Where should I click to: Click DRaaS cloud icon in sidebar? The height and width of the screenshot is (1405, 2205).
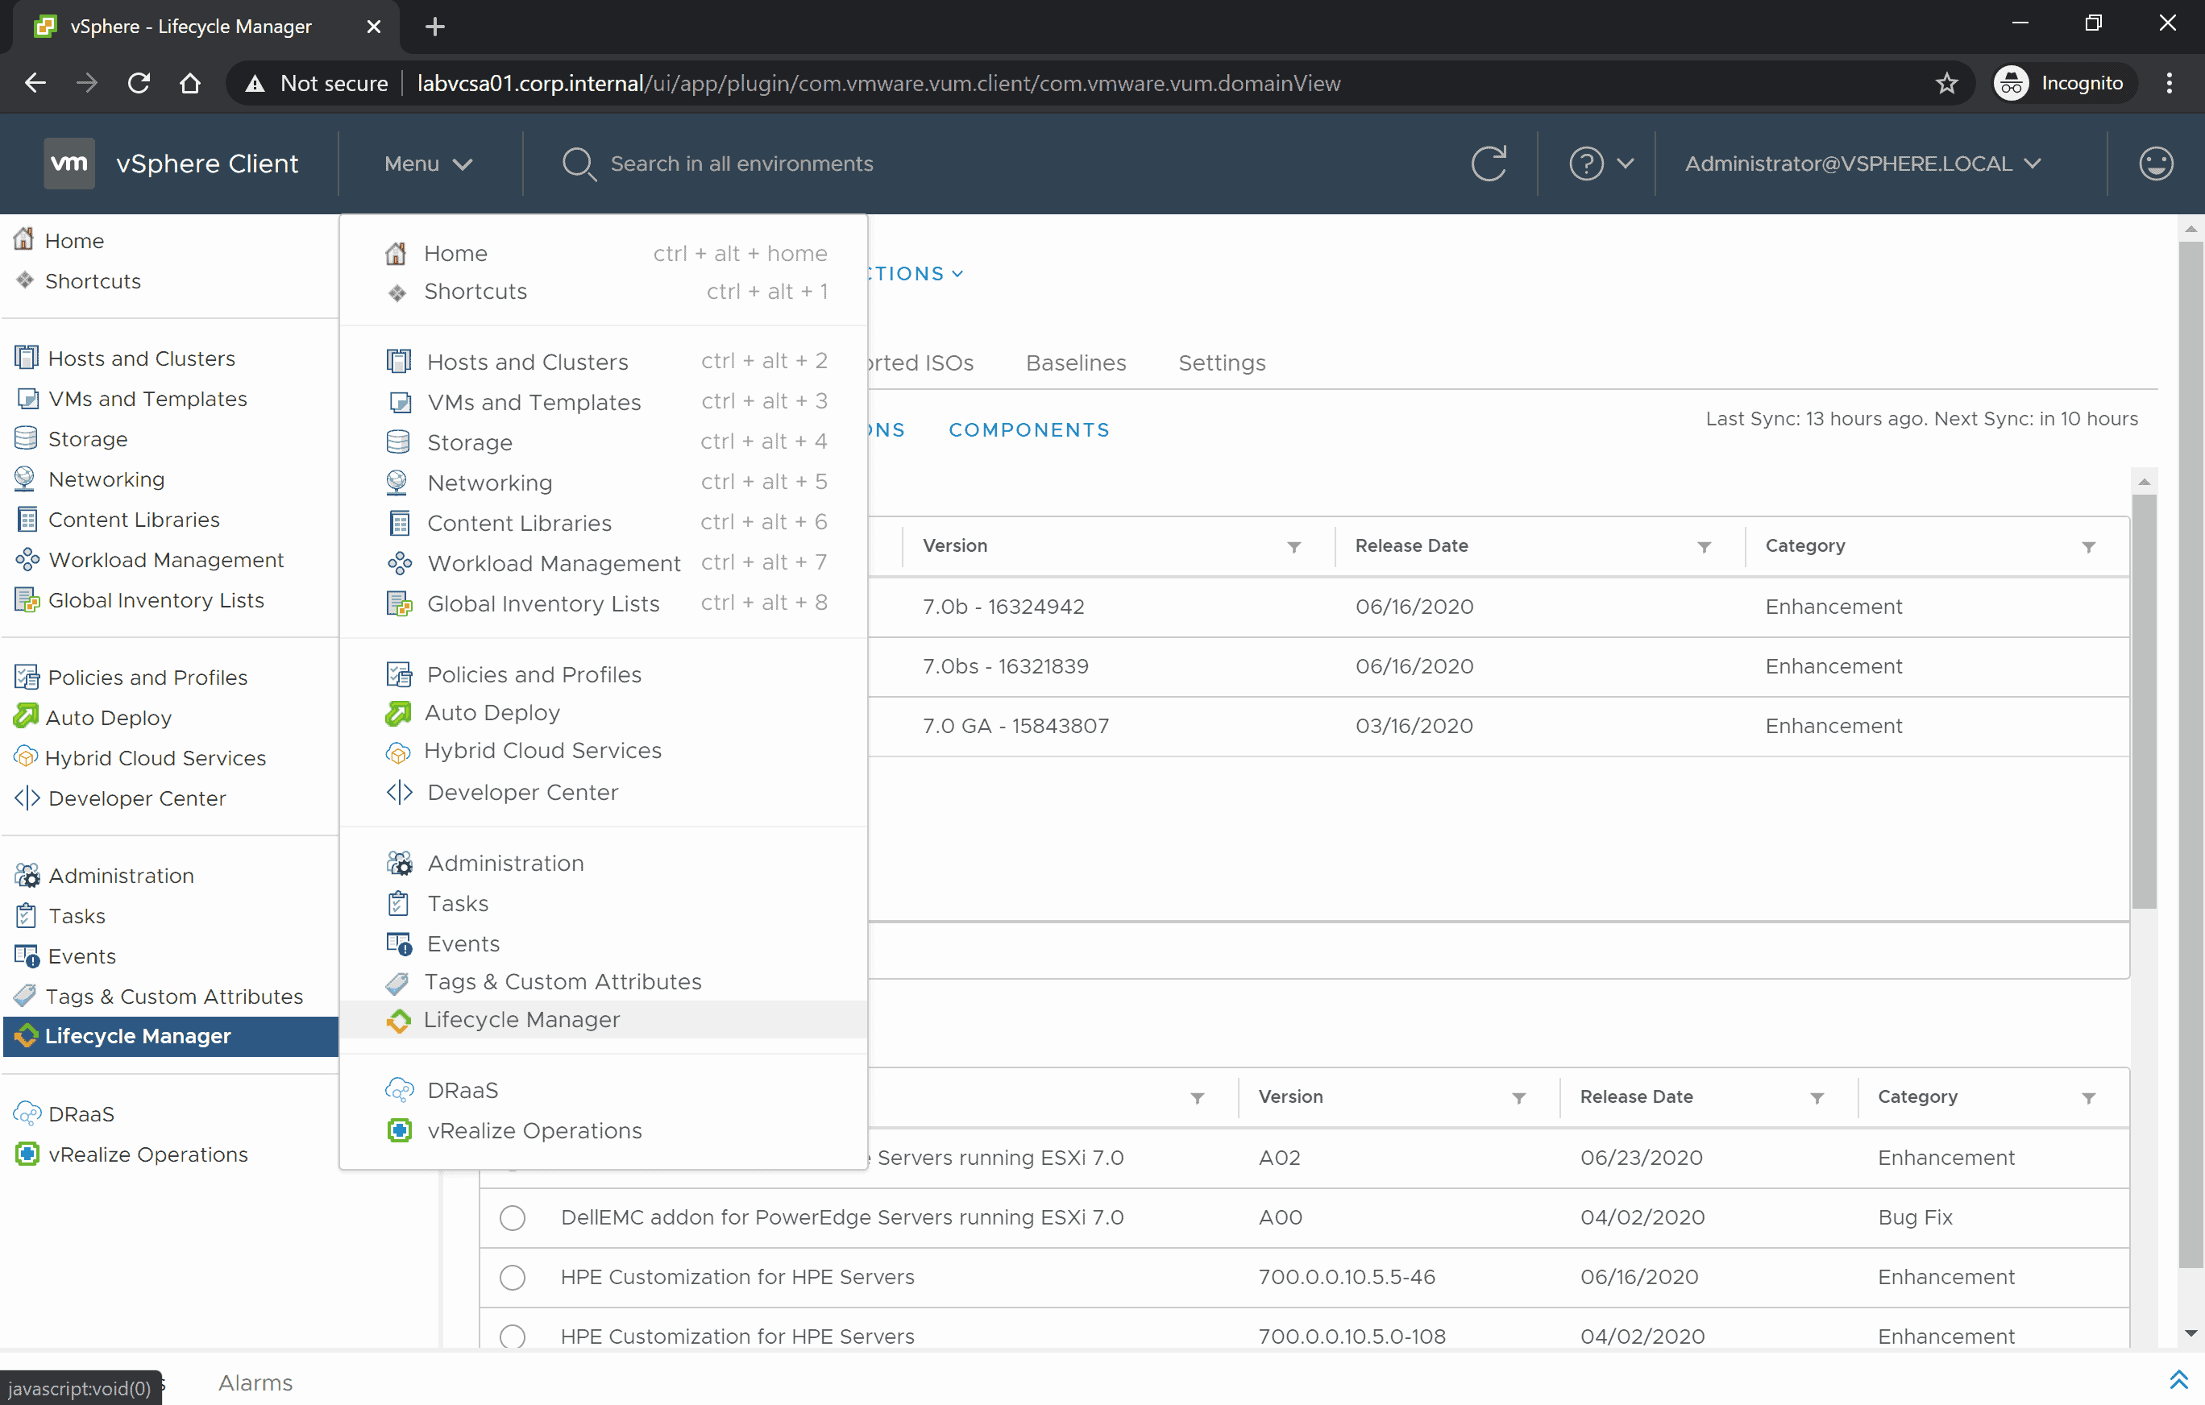click(x=27, y=1114)
